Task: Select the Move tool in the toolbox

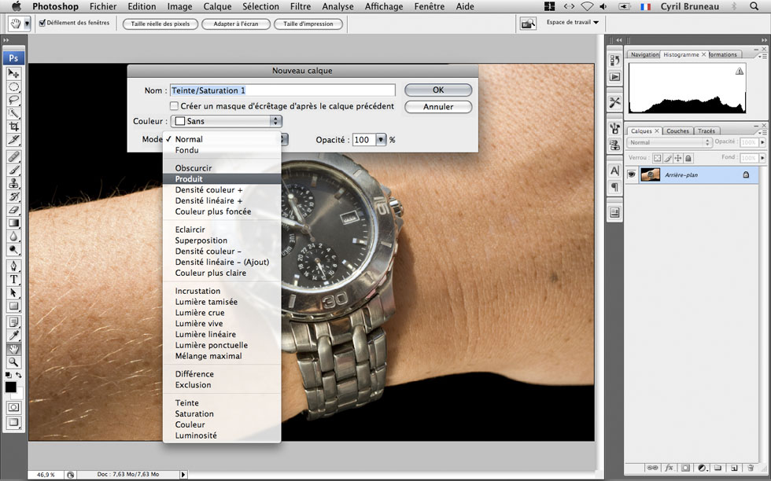Action: [13, 74]
